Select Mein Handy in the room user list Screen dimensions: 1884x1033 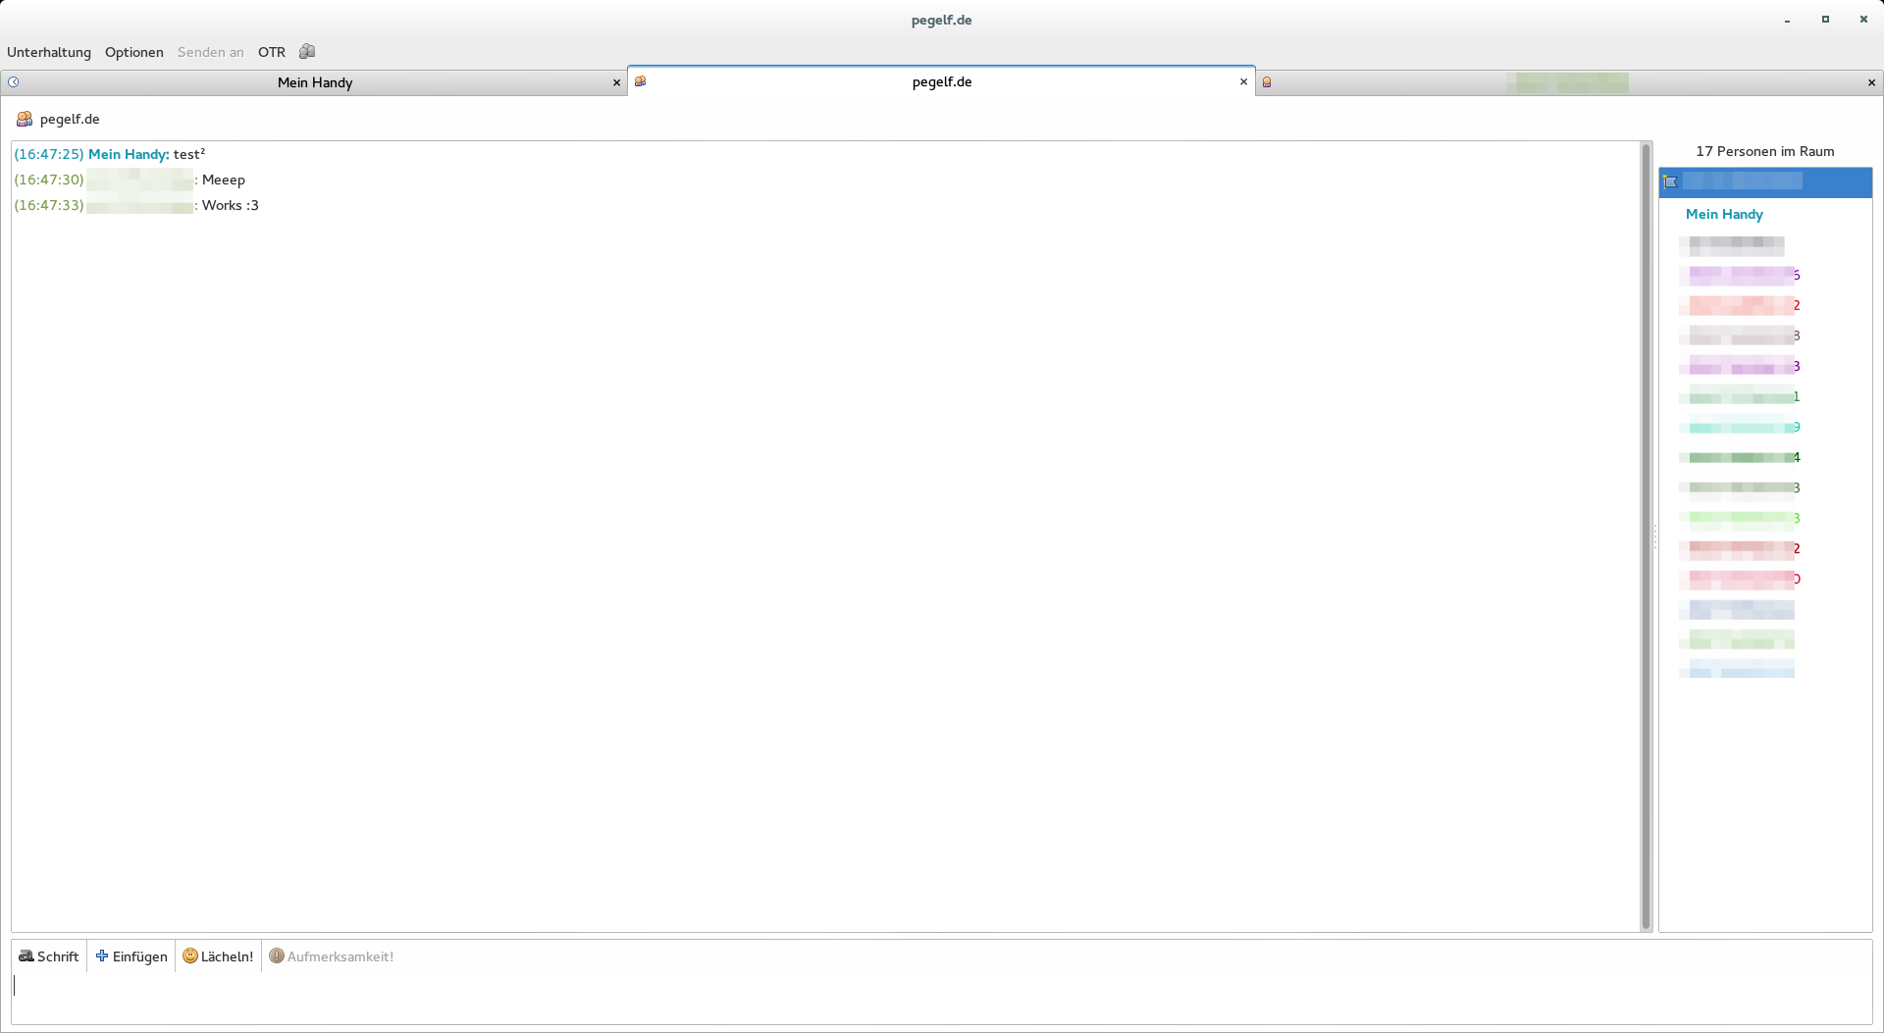click(x=1724, y=214)
